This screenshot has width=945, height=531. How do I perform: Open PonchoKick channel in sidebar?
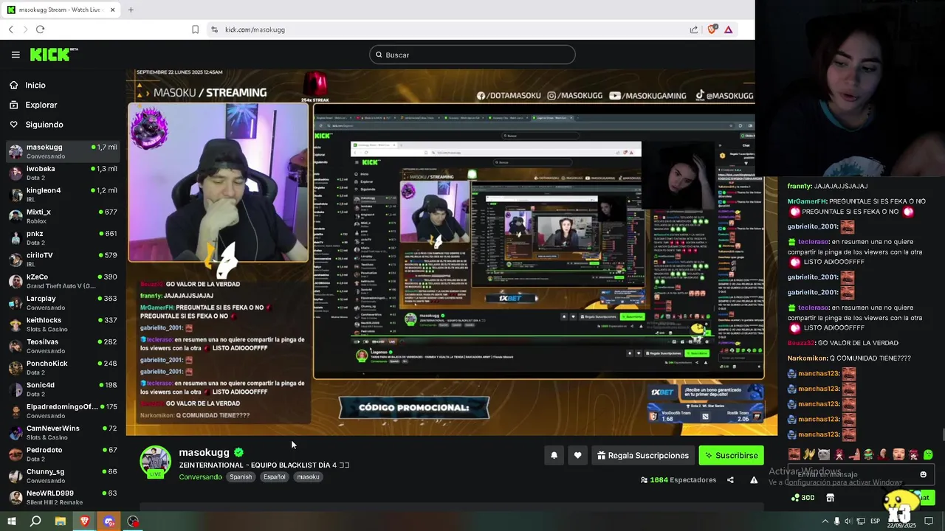pos(63,367)
